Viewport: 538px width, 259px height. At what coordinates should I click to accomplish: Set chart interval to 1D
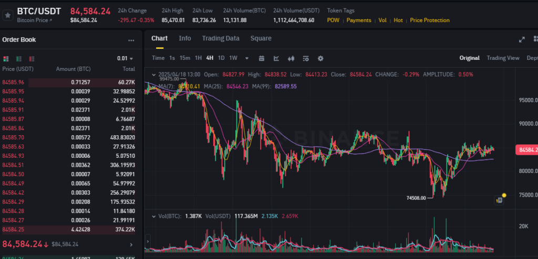click(221, 58)
